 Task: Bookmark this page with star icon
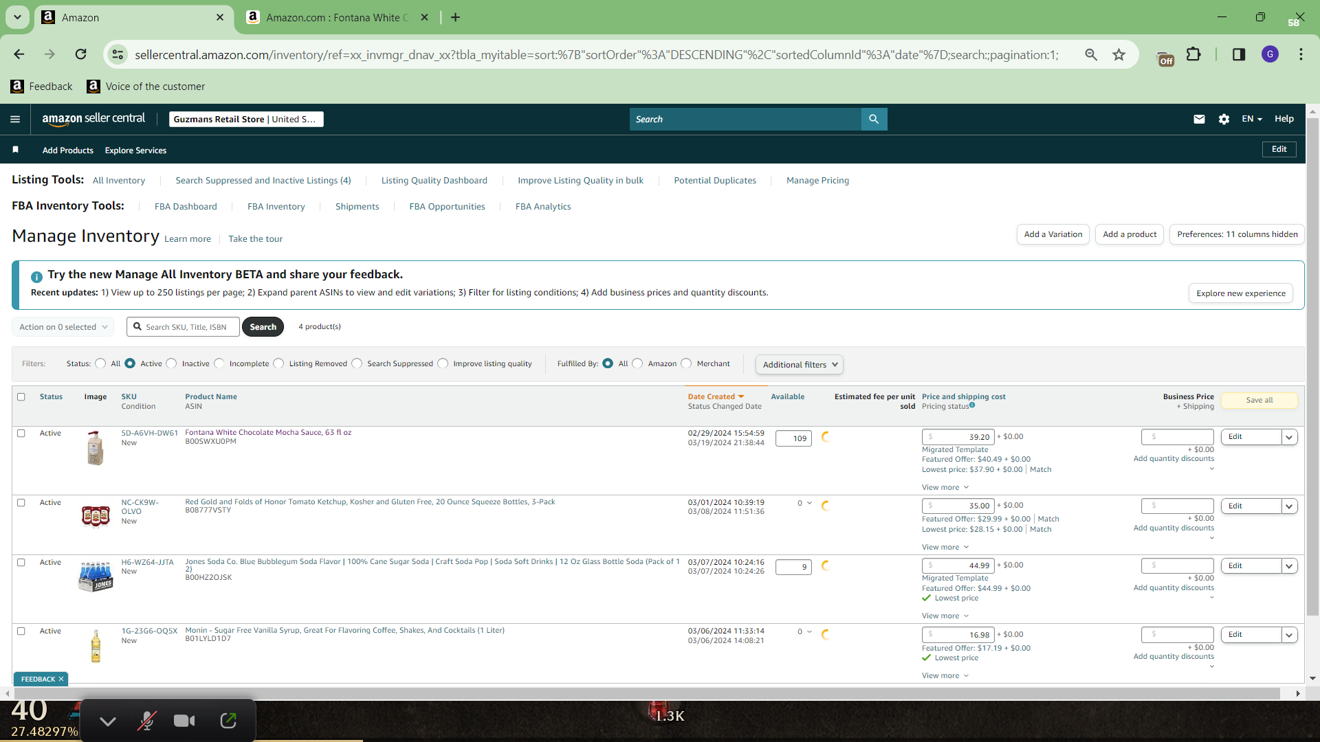click(x=1119, y=54)
